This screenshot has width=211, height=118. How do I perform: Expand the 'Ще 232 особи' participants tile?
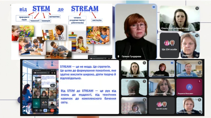tap(162, 105)
